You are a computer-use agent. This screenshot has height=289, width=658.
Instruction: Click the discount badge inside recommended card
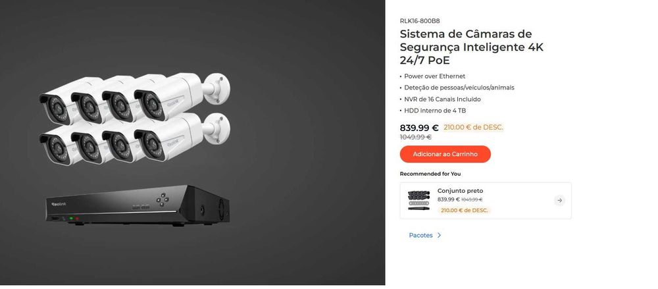pyautogui.click(x=464, y=210)
